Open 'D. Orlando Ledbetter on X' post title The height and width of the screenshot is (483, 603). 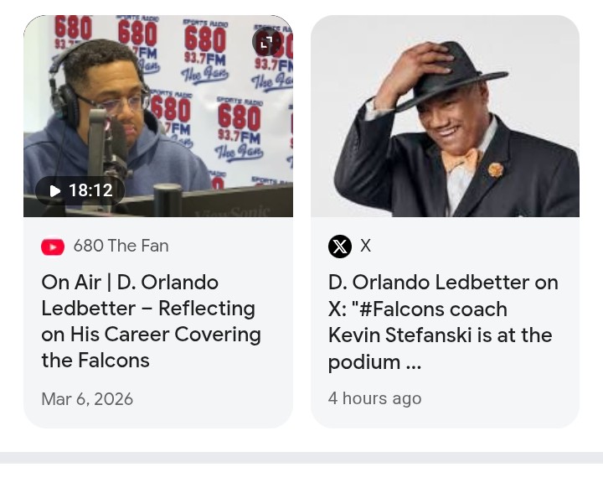[443, 322]
